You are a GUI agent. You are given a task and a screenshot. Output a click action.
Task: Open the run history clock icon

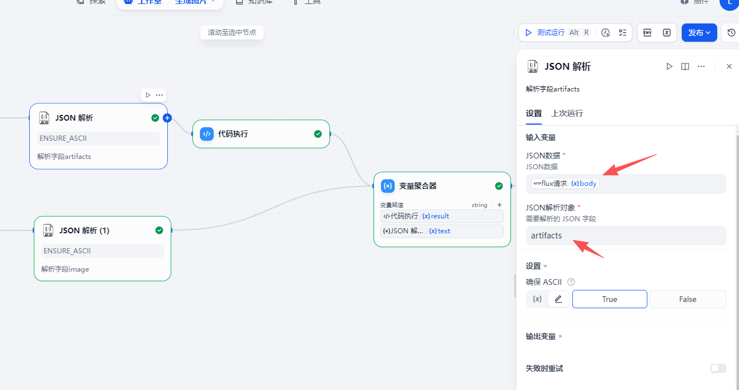606,33
